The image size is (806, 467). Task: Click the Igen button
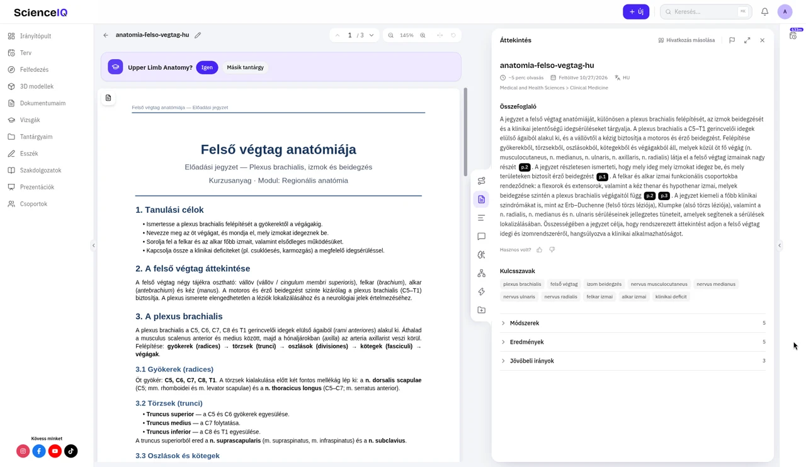(207, 67)
